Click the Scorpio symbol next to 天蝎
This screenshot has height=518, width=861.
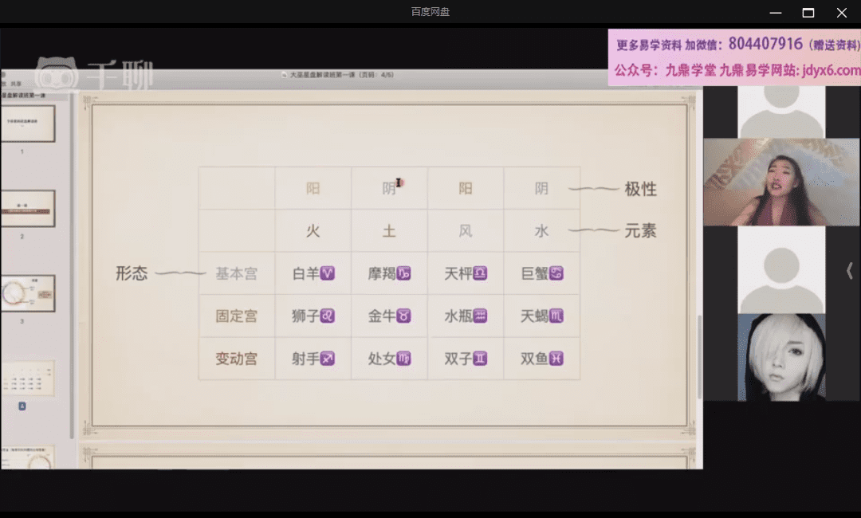point(556,316)
